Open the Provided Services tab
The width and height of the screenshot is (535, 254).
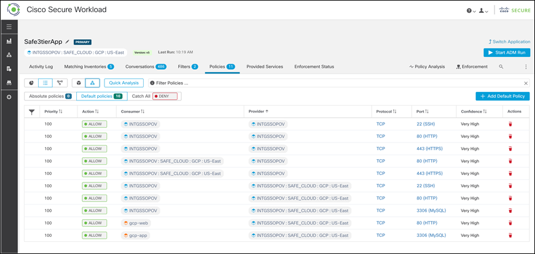click(x=265, y=67)
